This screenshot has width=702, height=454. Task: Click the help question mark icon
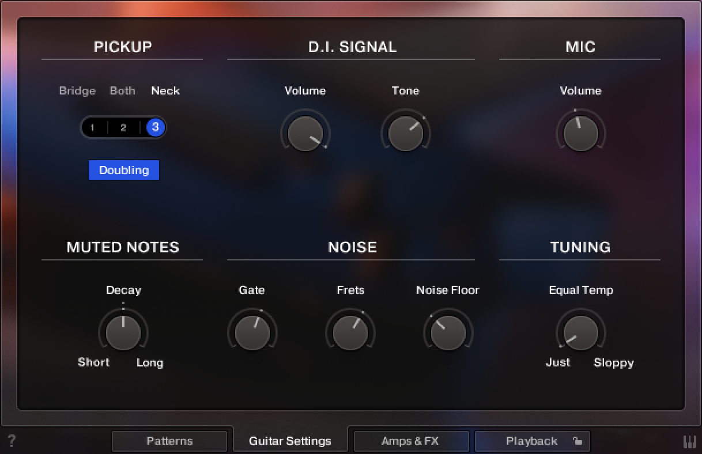12,440
